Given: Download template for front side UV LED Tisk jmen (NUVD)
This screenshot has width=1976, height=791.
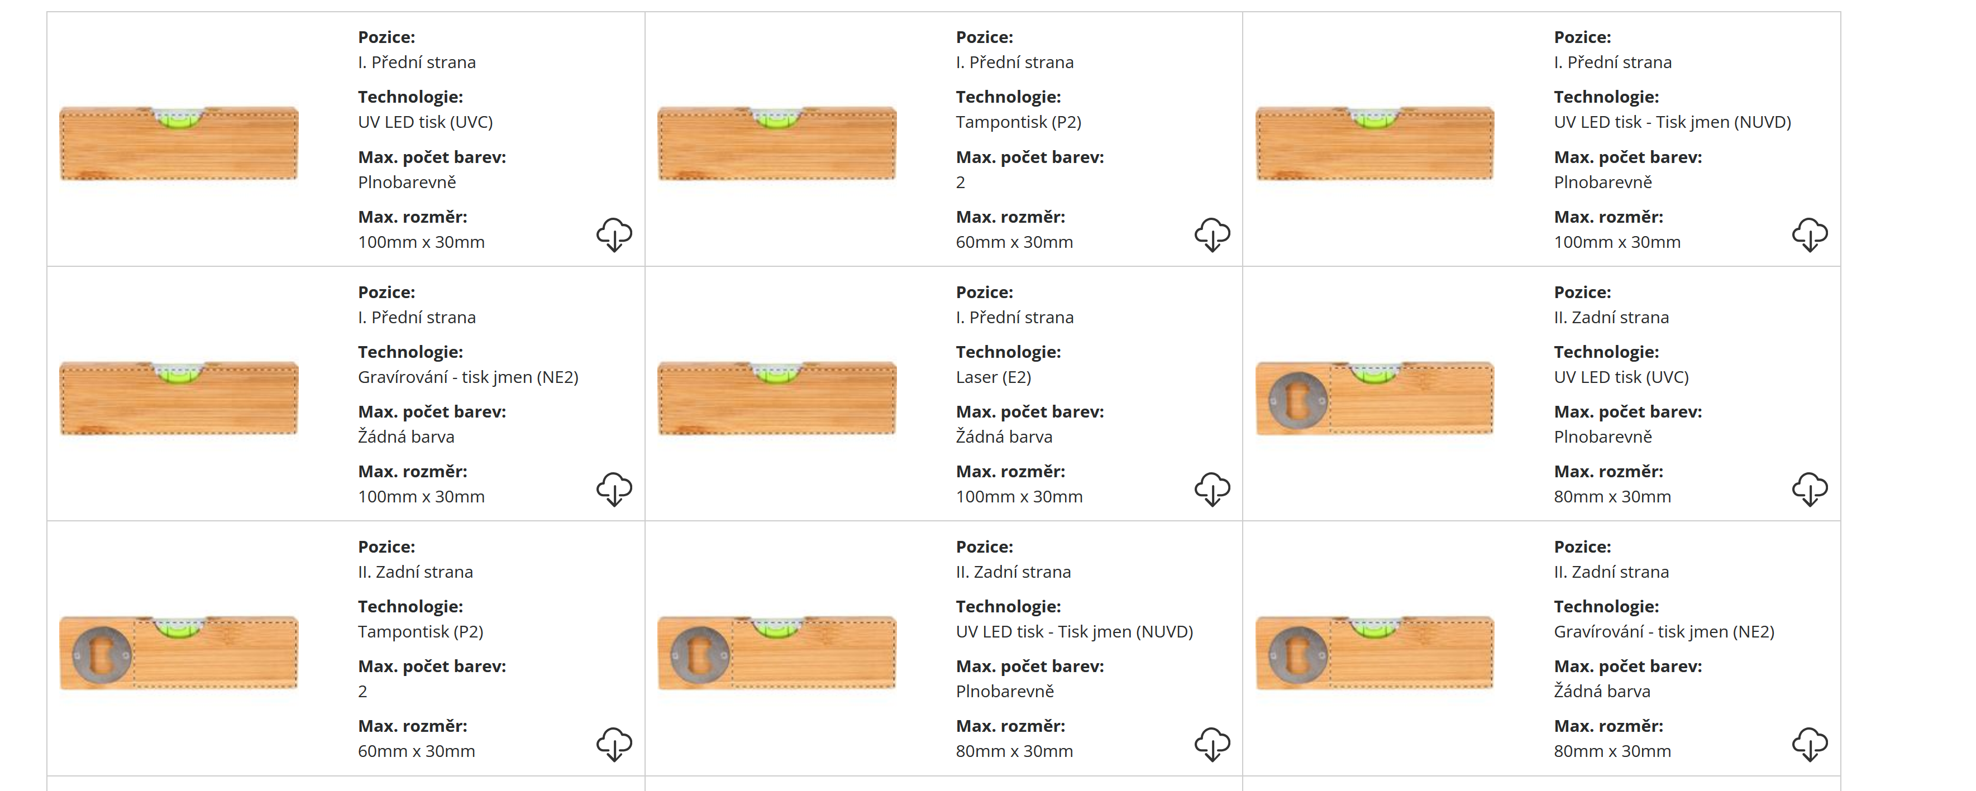Looking at the screenshot, I should tap(1810, 234).
